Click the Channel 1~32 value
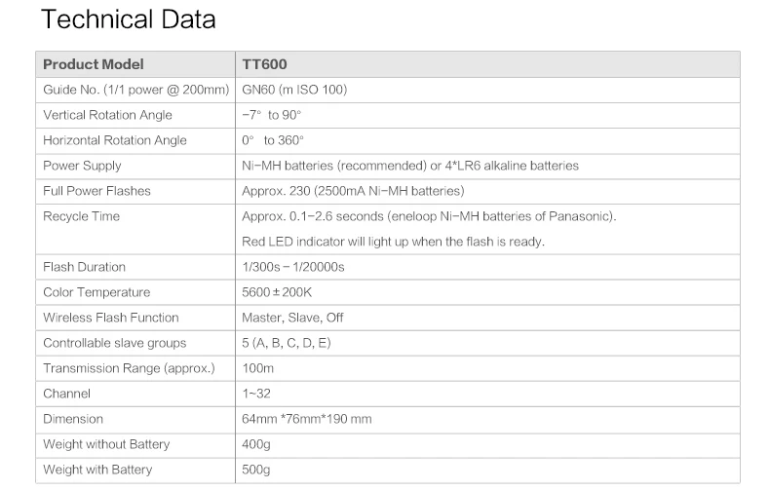 tap(255, 394)
